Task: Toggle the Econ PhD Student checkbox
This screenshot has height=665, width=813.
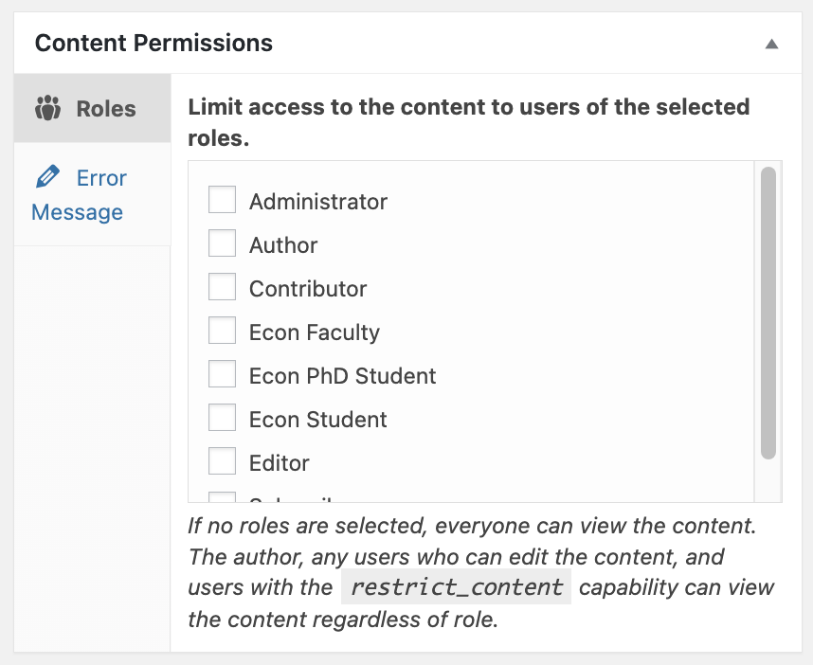Action: [x=222, y=374]
